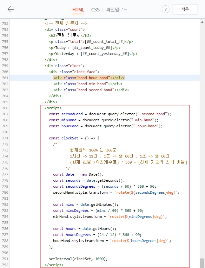Click the closing </script> tag line
The width and height of the screenshot is (205, 268).
[x=54, y=265]
